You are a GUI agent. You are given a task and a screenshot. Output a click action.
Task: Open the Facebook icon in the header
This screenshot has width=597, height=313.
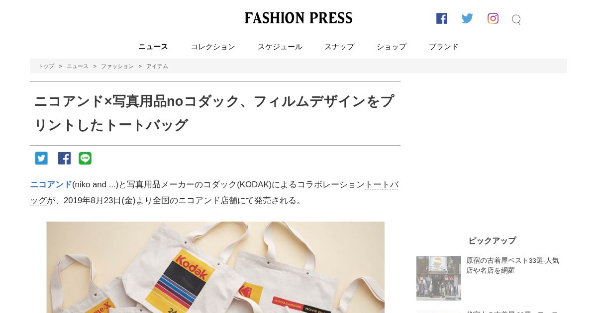pos(442,18)
